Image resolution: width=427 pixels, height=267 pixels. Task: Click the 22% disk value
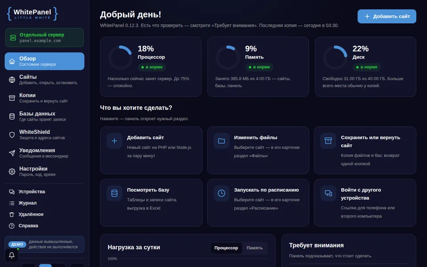[x=361, y=49]
